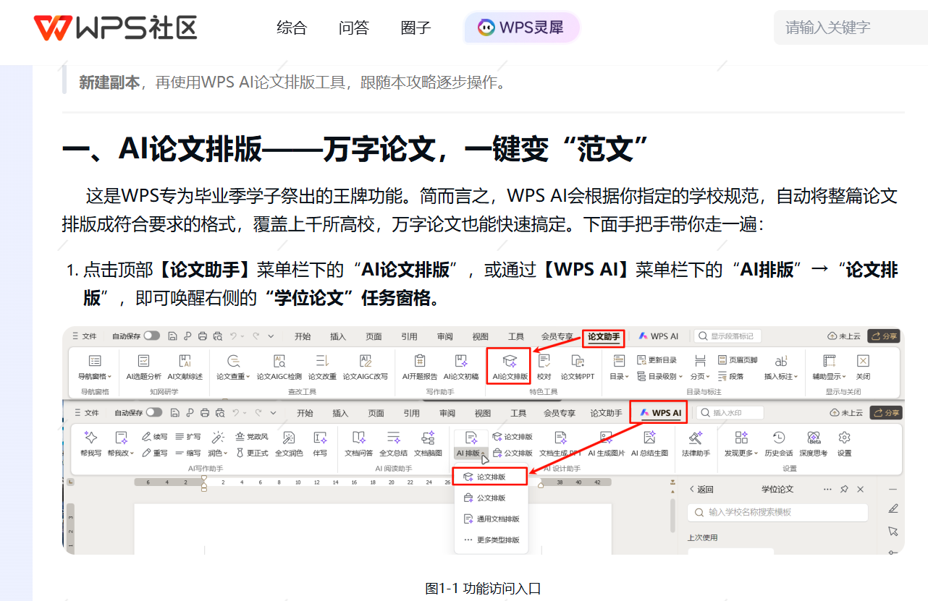Image resolution: width=928 pixels, height=601 pixels.
Task: Open the 页眉页脚 option
Action: (x=737, y=359)
